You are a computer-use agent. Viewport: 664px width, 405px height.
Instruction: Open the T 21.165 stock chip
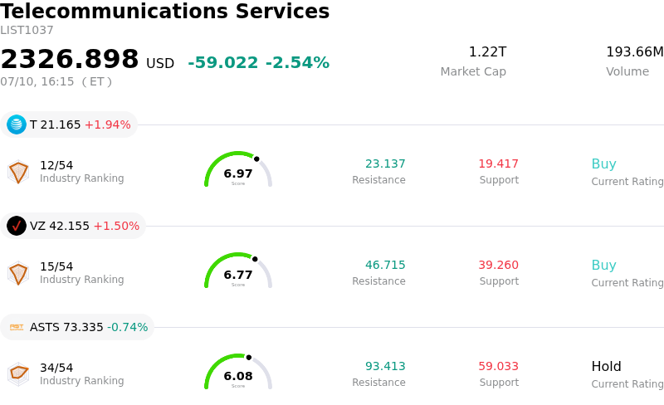69,124
